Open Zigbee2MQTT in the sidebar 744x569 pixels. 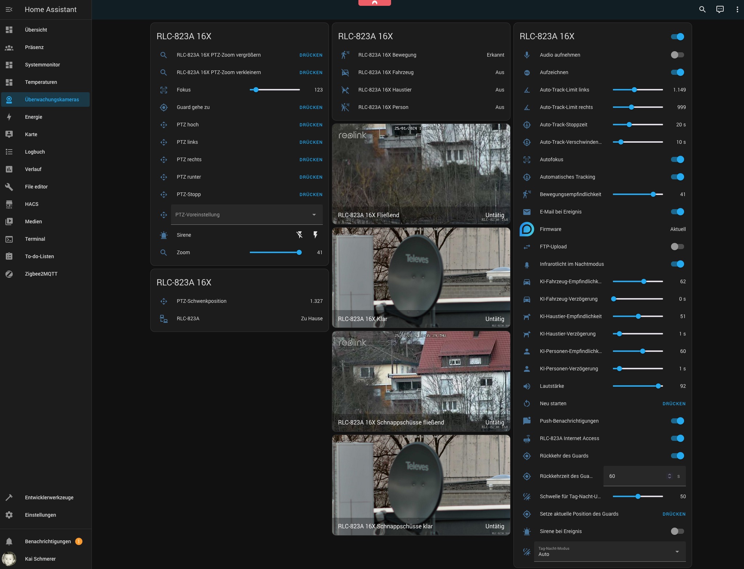[x=41, y=274]
